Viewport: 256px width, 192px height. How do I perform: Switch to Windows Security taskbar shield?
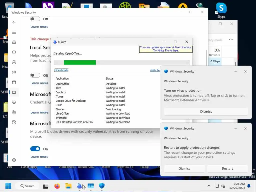(102, 186)
